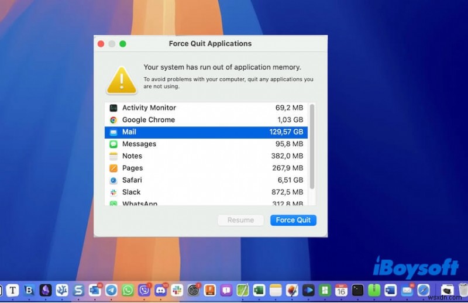Close the Force Quit Applications window

[x=101, y=44]
